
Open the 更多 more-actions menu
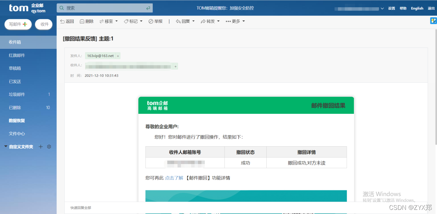click(235, 21)
